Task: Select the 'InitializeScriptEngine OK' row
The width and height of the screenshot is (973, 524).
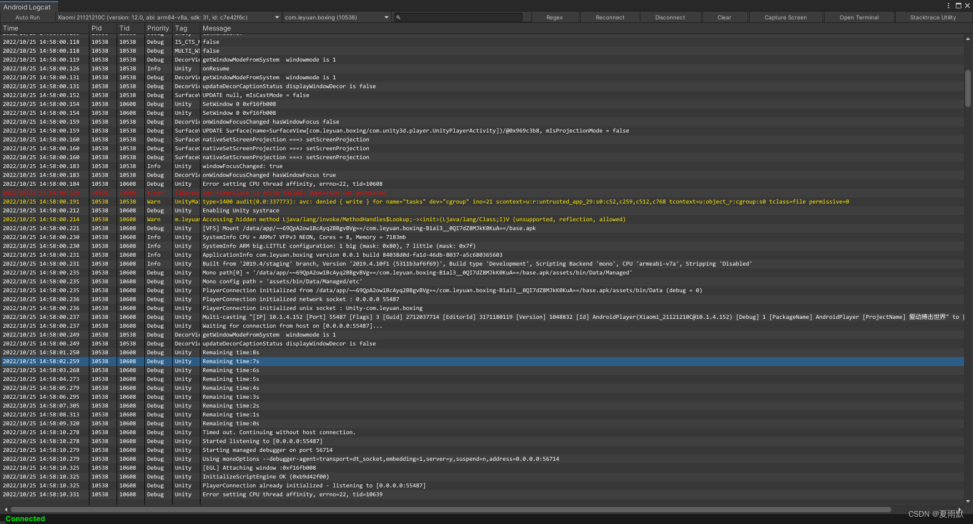Action: coord(482,477)
